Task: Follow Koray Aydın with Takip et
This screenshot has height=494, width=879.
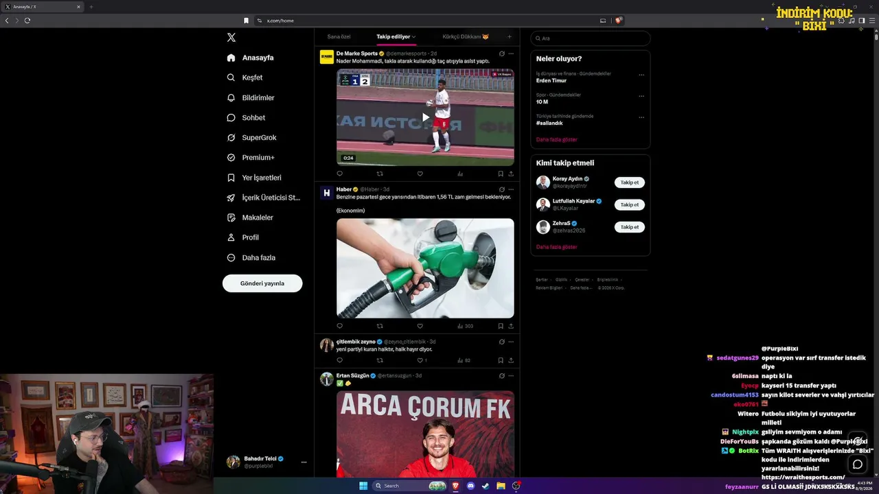Action: [x=630, y=183]
